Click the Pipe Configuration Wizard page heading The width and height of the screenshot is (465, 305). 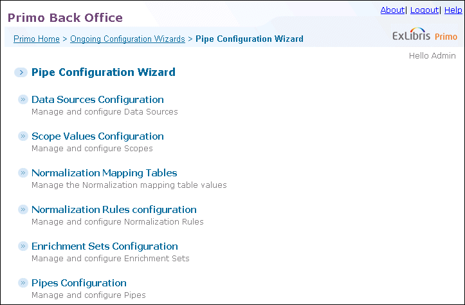click(103, 73)
